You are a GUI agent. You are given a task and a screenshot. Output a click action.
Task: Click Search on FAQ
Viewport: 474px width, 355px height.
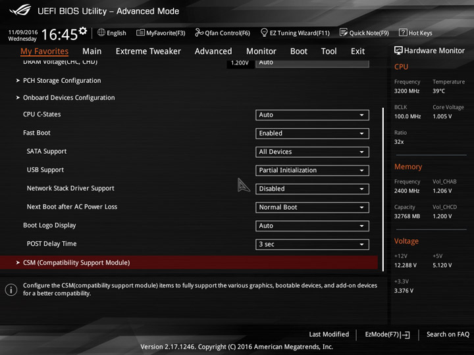[x=448, y=335]
